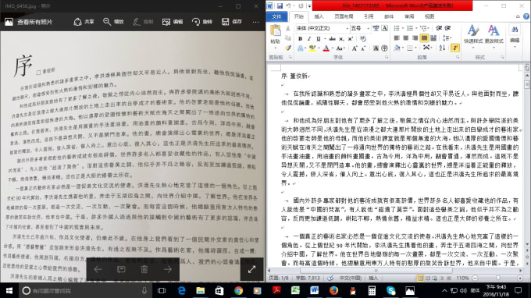Center the paragraph text in Word
Image resolution: width=531 pixels, height=298 pixels.
click(406, 38)
